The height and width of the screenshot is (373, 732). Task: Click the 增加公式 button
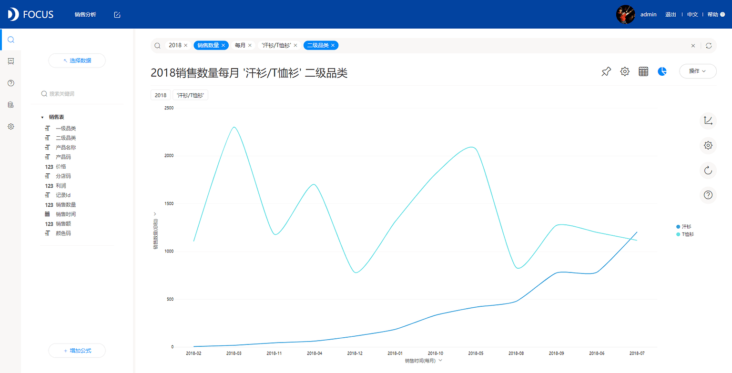coord(77,351)
